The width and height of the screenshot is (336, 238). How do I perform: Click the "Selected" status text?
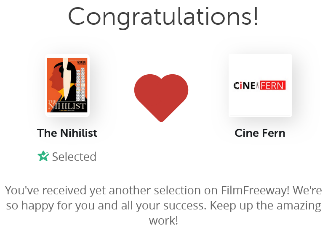pyautogui.click(x=74, y=157)
